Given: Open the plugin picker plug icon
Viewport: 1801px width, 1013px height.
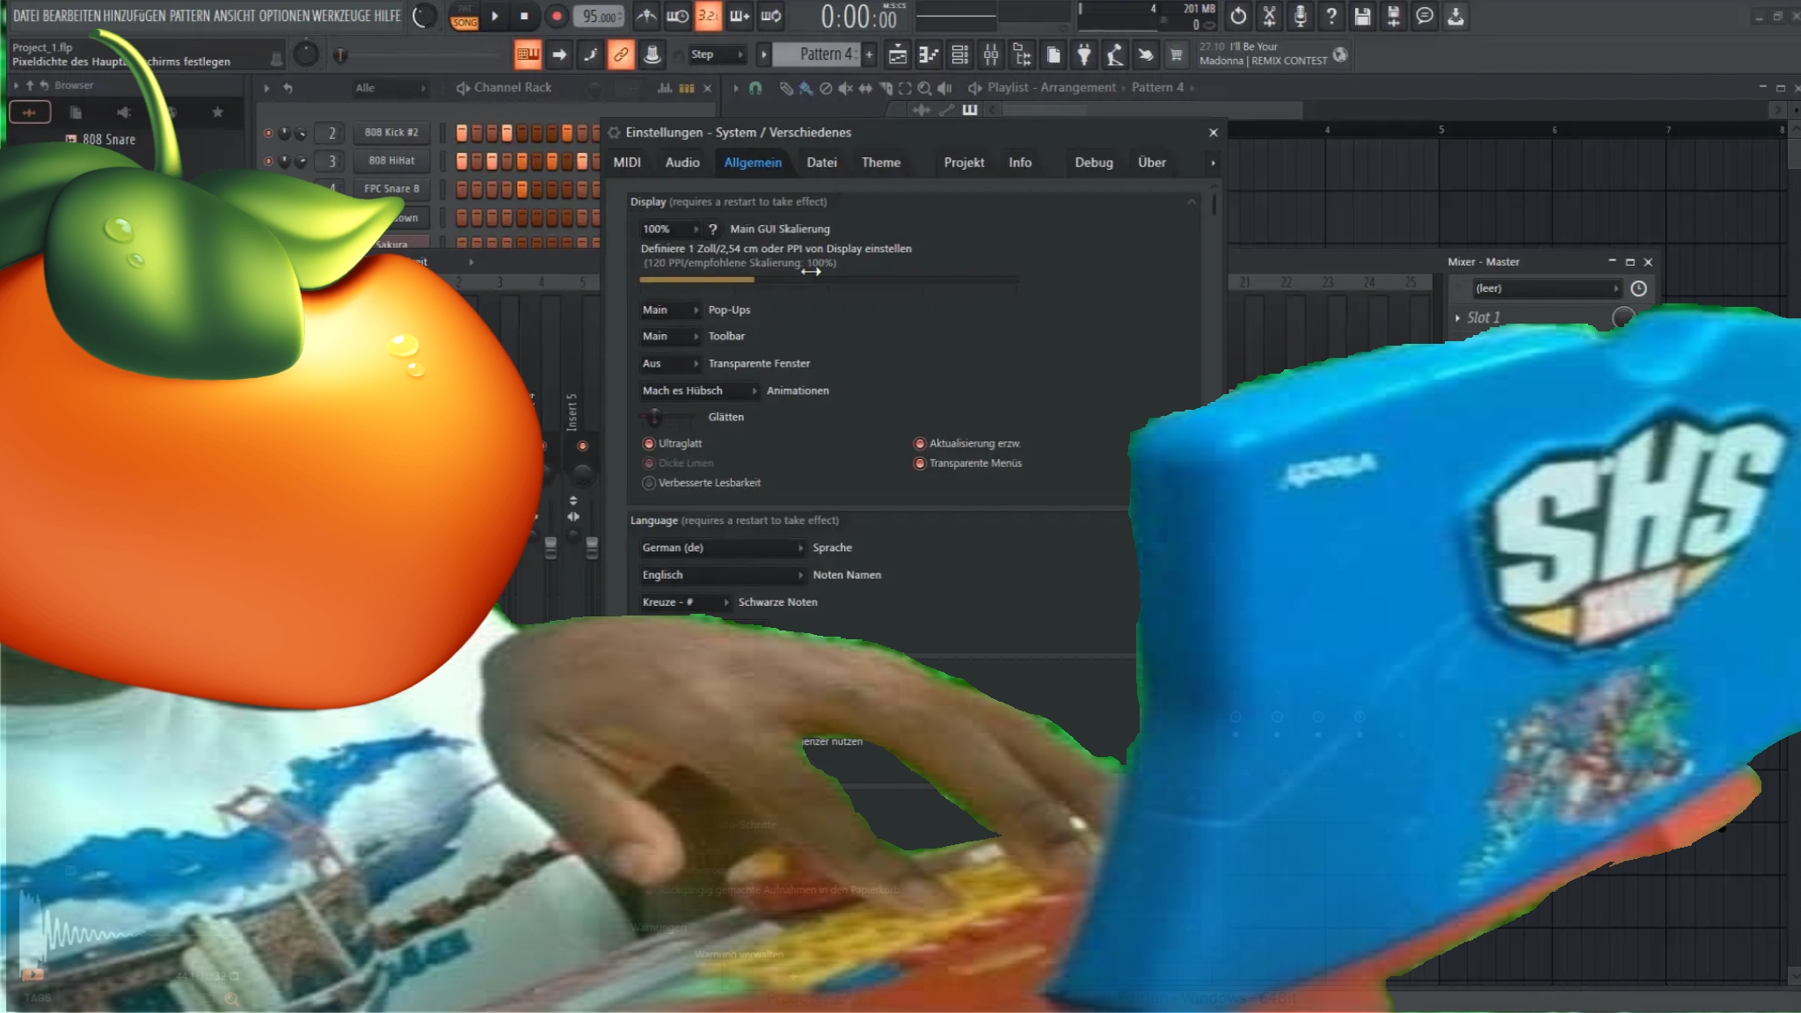Looking at the screenshot, I should pos(1084,55).
